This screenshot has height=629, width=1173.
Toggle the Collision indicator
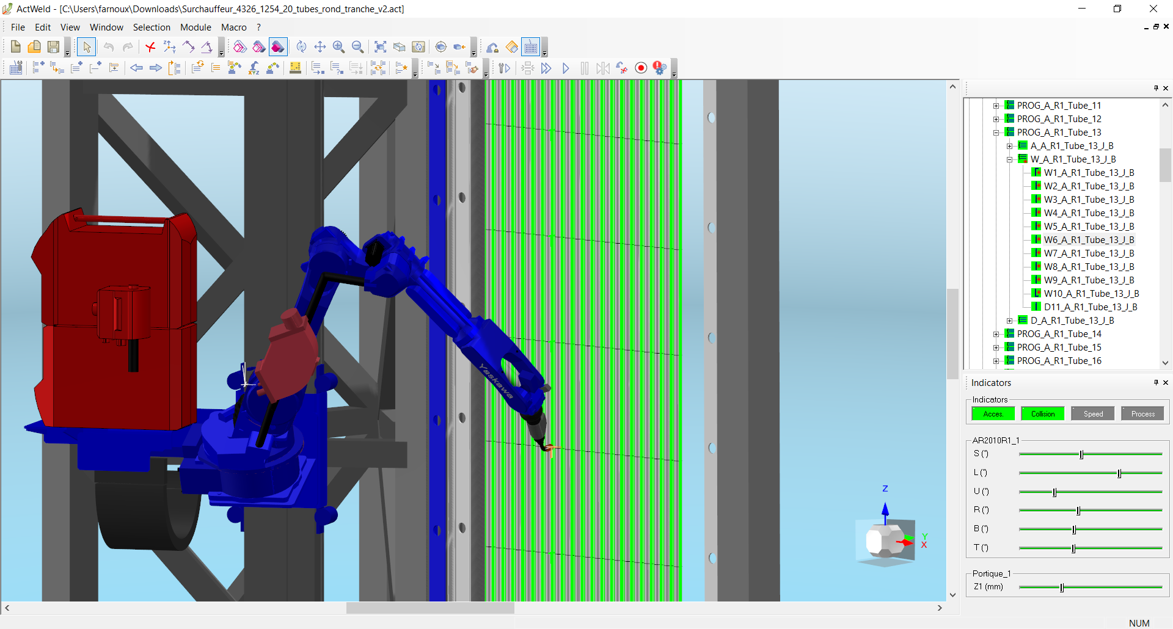tap(1042, 414)
